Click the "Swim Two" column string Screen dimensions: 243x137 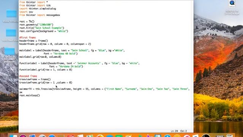163,89
